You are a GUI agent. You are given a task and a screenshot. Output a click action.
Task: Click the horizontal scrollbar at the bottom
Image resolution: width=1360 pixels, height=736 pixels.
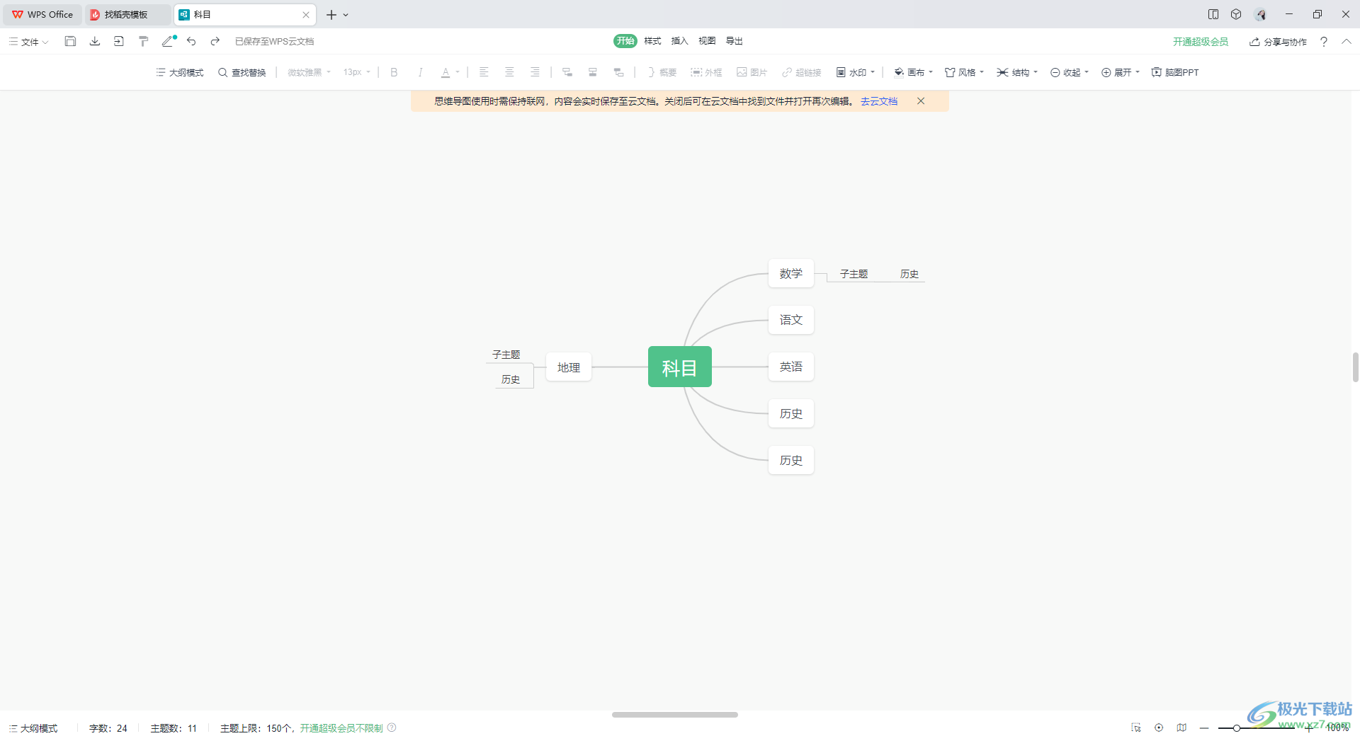675,715
